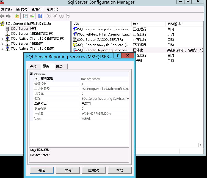Open the 文件(F) menu
The height and width of the screenshot is (178, 207).
[x=7, y=9]
